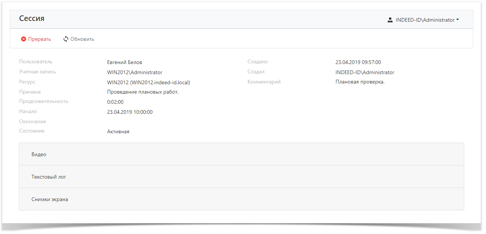Expand the Текстовый лог section
The height and width of the screenshot is (234, 486).
pyautogui.click(x=49, y=177)
